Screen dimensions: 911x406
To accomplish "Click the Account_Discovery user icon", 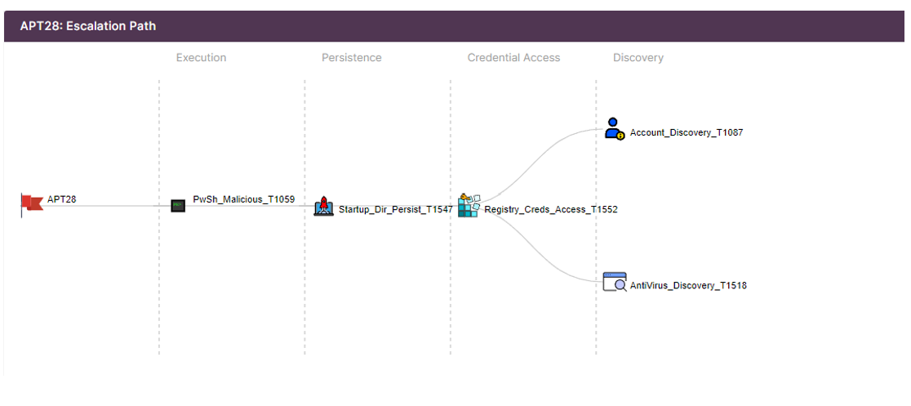I will tap(614, 129).
